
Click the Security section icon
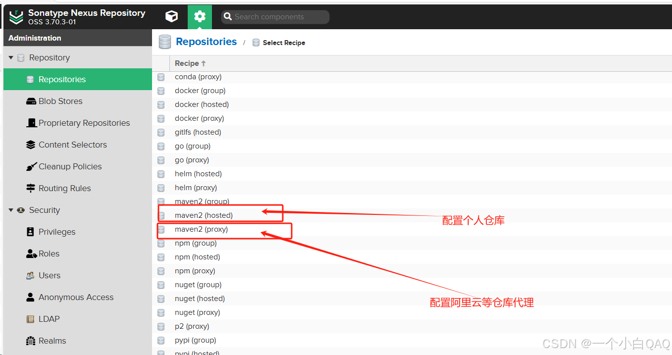point(21,210)
